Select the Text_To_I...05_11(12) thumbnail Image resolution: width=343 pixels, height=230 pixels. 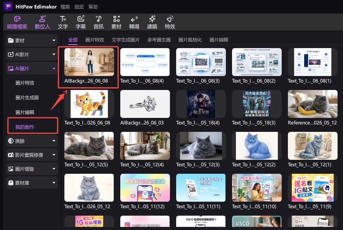point(145,188)
